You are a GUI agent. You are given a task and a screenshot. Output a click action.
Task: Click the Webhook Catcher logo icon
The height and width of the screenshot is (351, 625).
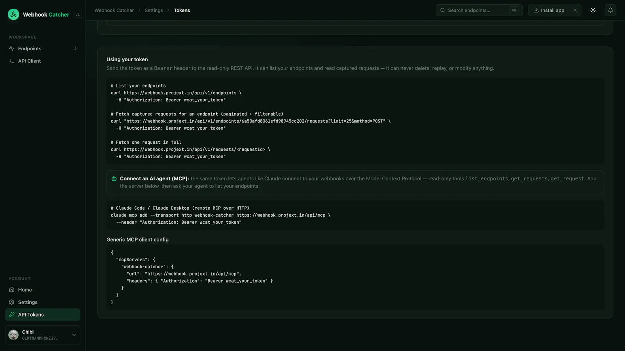(13, 14)
